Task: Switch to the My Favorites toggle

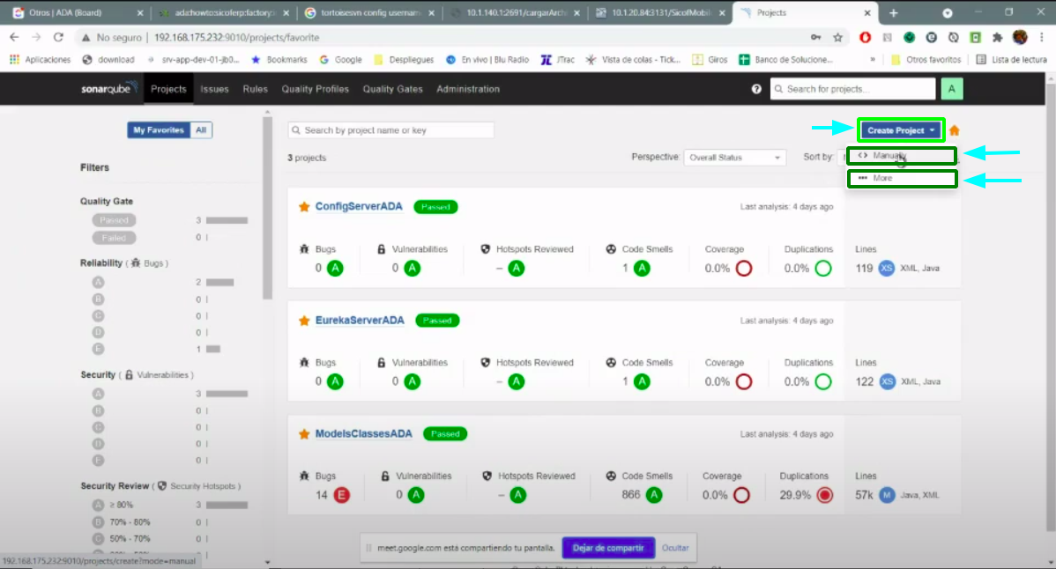Action: [159, 130]
